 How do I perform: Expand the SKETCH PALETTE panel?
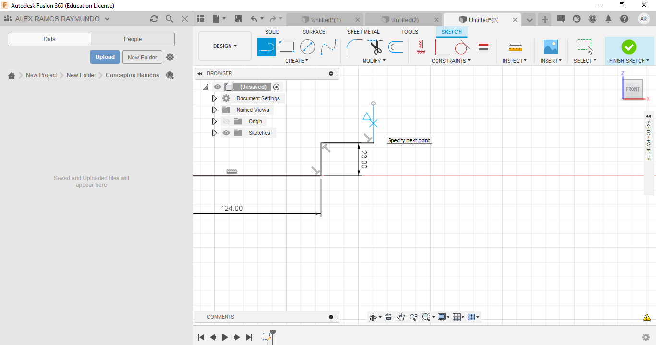tap(648, 116)
